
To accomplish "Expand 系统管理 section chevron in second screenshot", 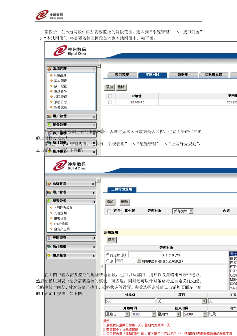I will [93, 184].
